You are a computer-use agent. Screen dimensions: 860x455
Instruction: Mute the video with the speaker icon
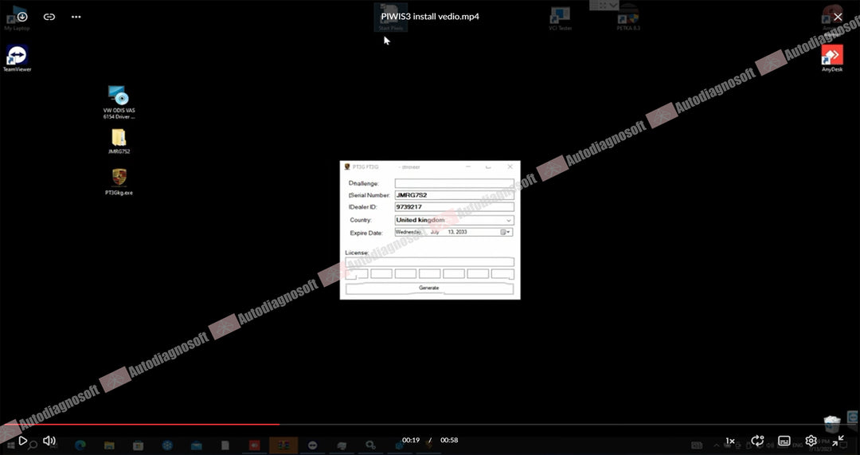[x=49, y=440]
